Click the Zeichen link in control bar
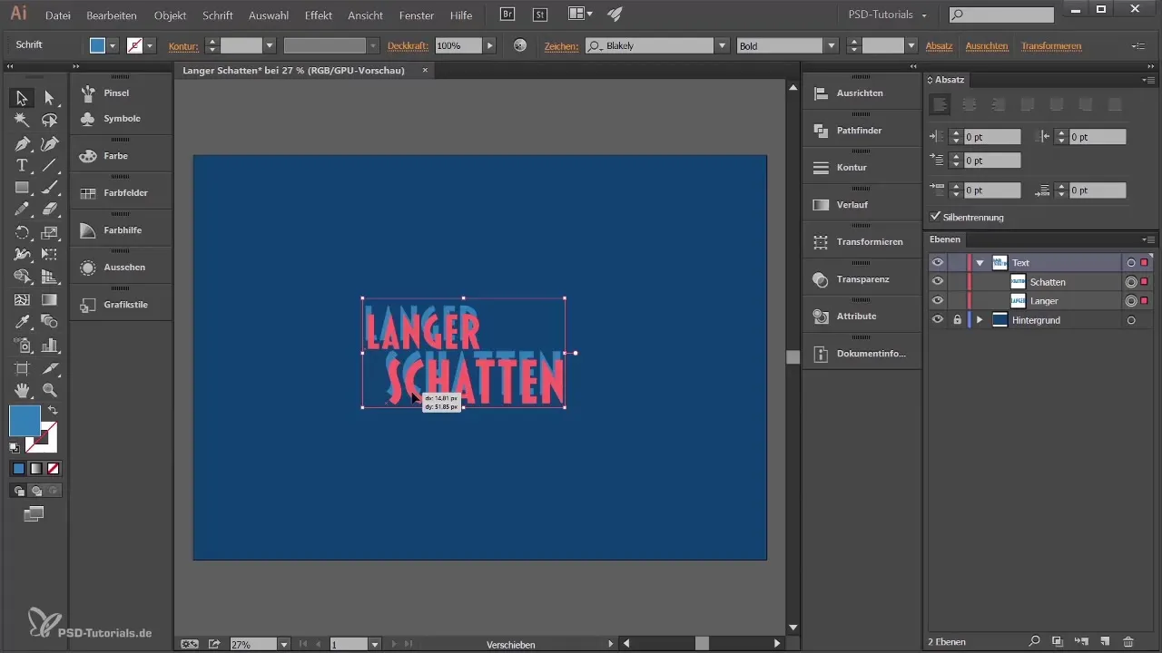The width and height of the screenshot is (1162, 653). [561, 45]
